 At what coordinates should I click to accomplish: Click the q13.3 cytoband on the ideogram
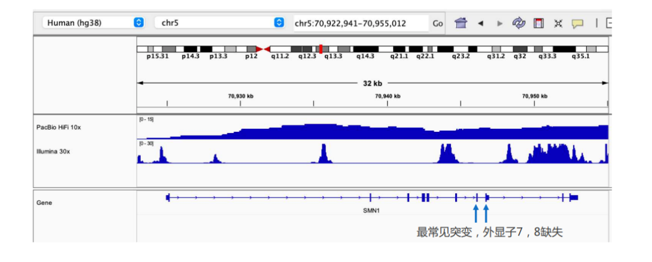(333, 57)
